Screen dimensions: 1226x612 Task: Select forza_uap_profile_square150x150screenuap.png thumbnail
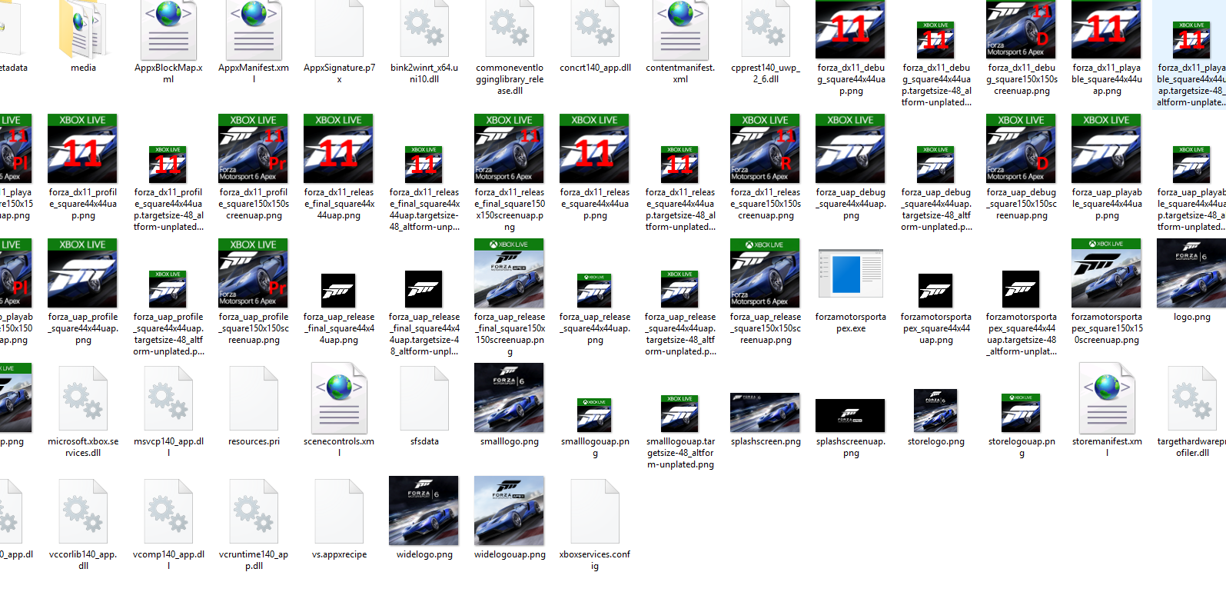click(254, 274)
